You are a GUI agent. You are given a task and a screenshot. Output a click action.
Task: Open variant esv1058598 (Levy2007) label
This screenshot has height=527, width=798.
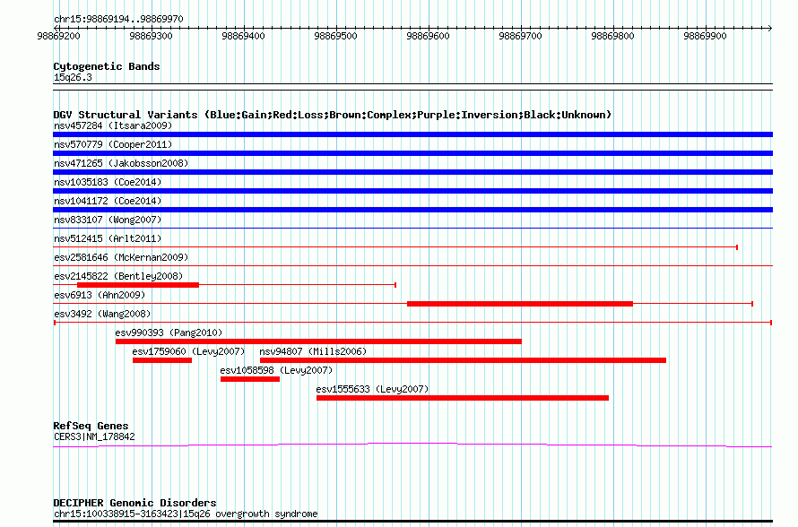click(276, 370)
